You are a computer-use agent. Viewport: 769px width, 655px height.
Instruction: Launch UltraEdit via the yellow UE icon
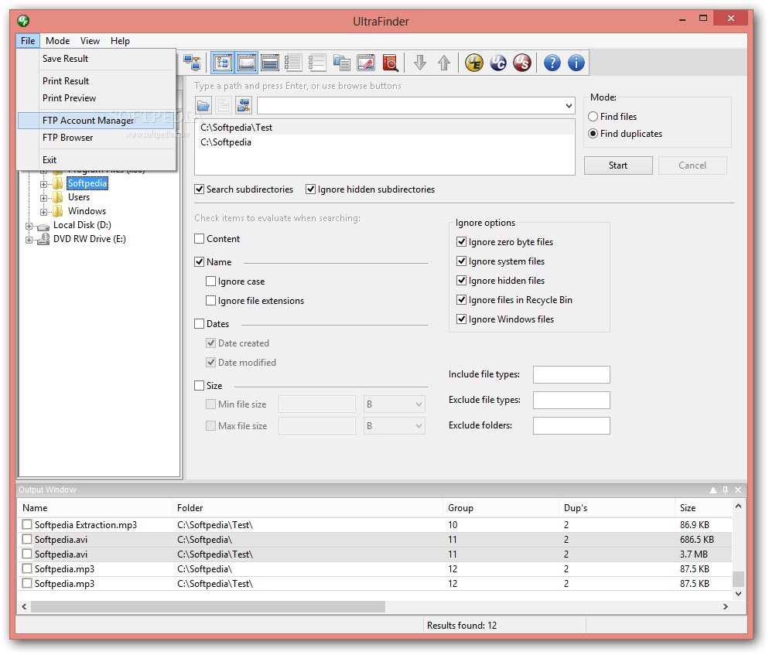(x=474, y=63)
